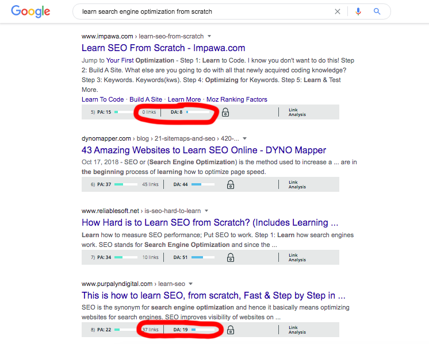Screen dimensions: 429x344
Task: Click the '45 links' count on dynomapper row
Action: pos(150,184)
